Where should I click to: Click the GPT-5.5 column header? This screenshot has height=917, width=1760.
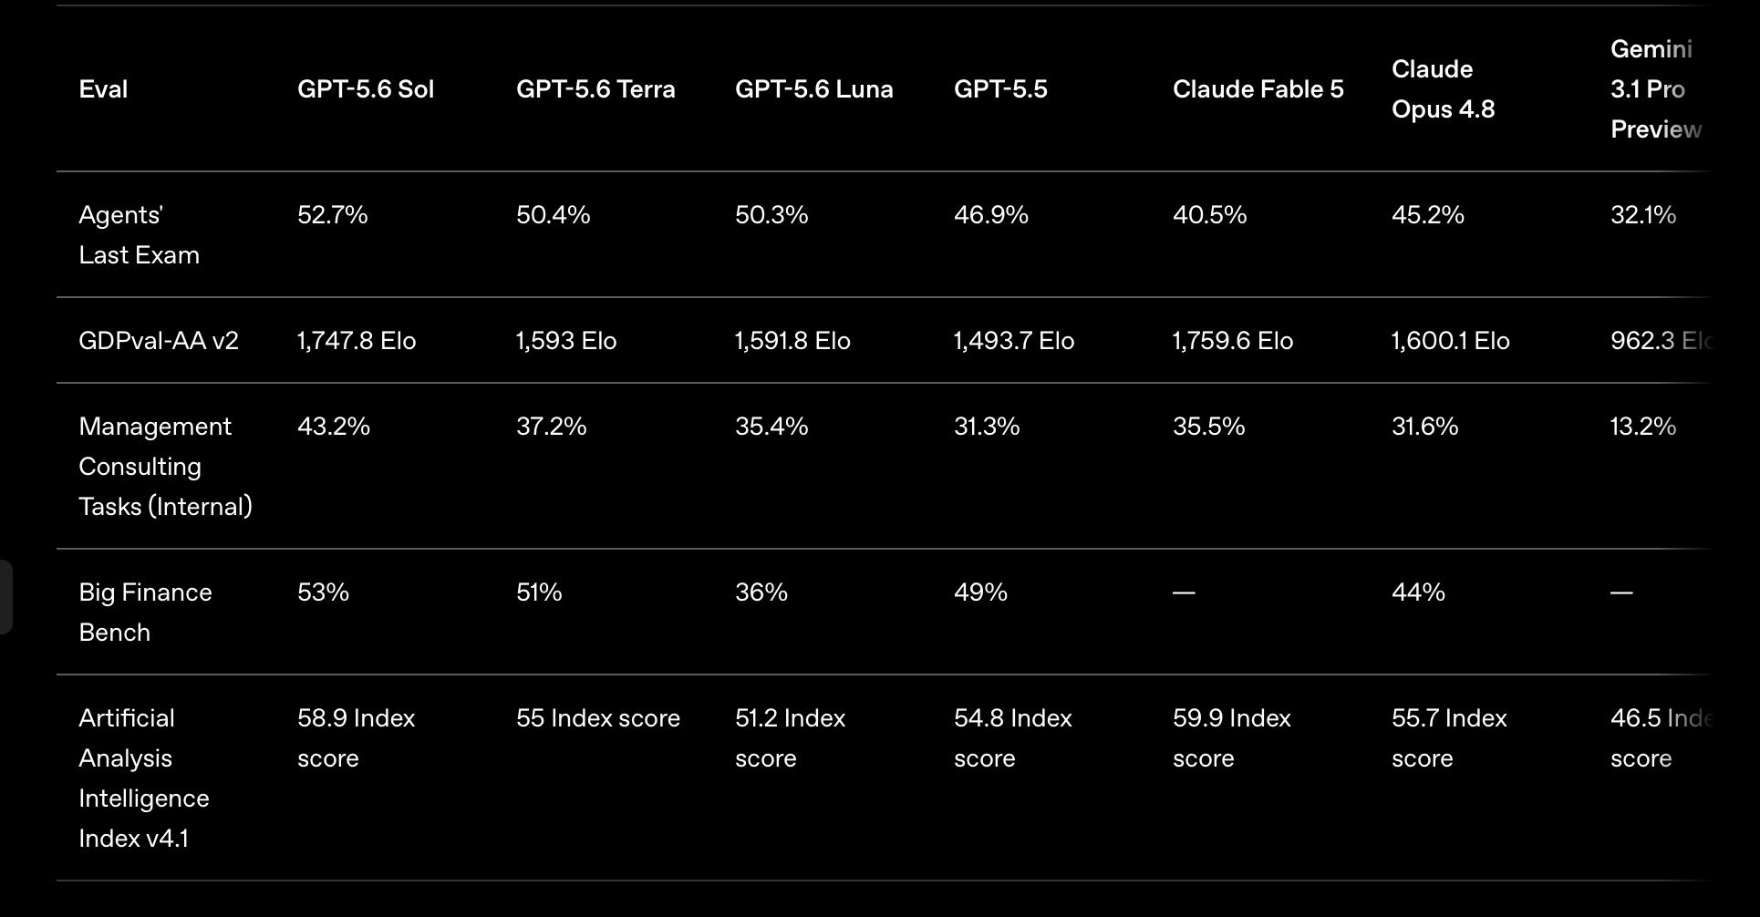1000,89
